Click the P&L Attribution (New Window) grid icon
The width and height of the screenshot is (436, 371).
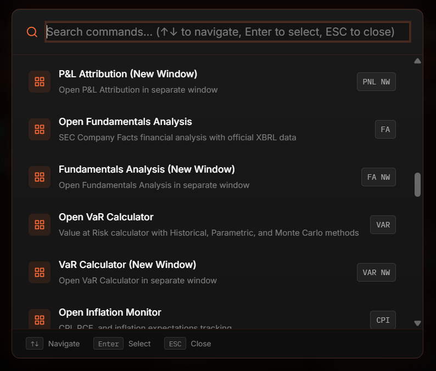pyautogui.click(x=40, y=82)
